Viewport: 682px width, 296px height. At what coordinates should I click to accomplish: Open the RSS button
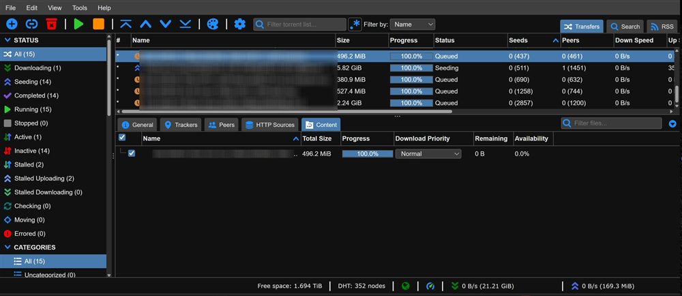[662, 27]
